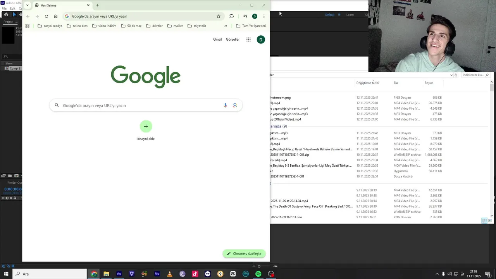
Task: Open After Effects File menu
Action: [4, 8]
